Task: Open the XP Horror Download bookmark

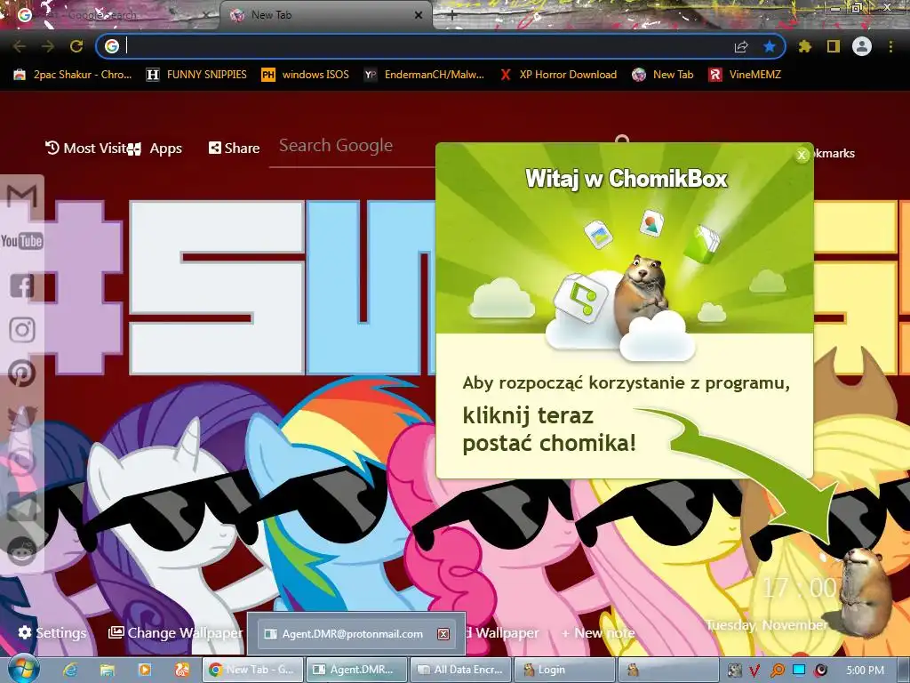Action: [x=558, y=75]
